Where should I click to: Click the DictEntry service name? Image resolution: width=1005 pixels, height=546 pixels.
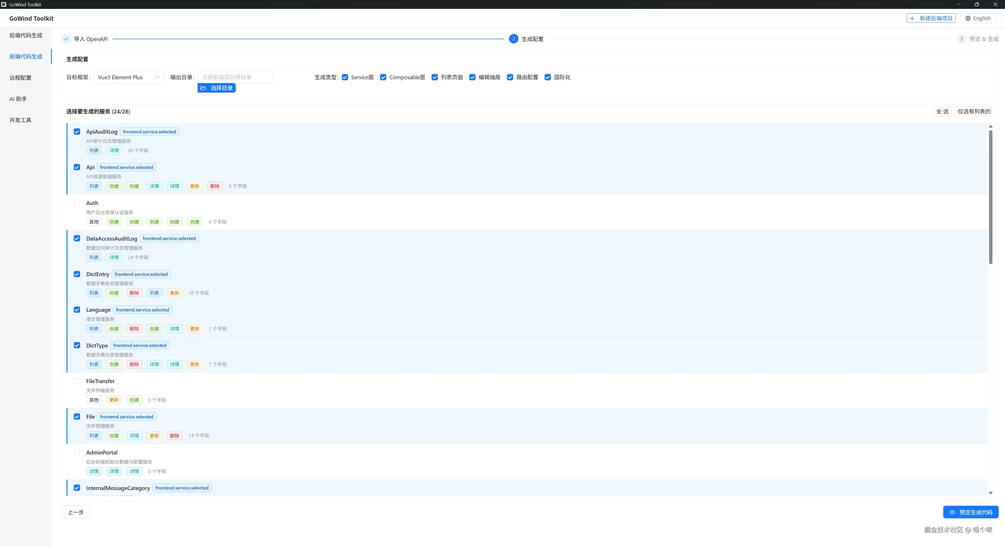pyautogui.click(x=98, y=274)
